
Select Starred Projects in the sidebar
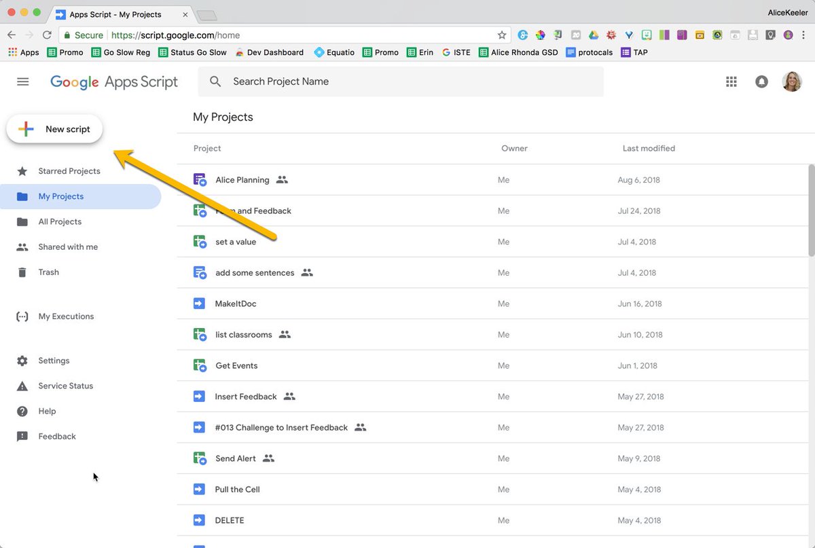pos(70,171)
